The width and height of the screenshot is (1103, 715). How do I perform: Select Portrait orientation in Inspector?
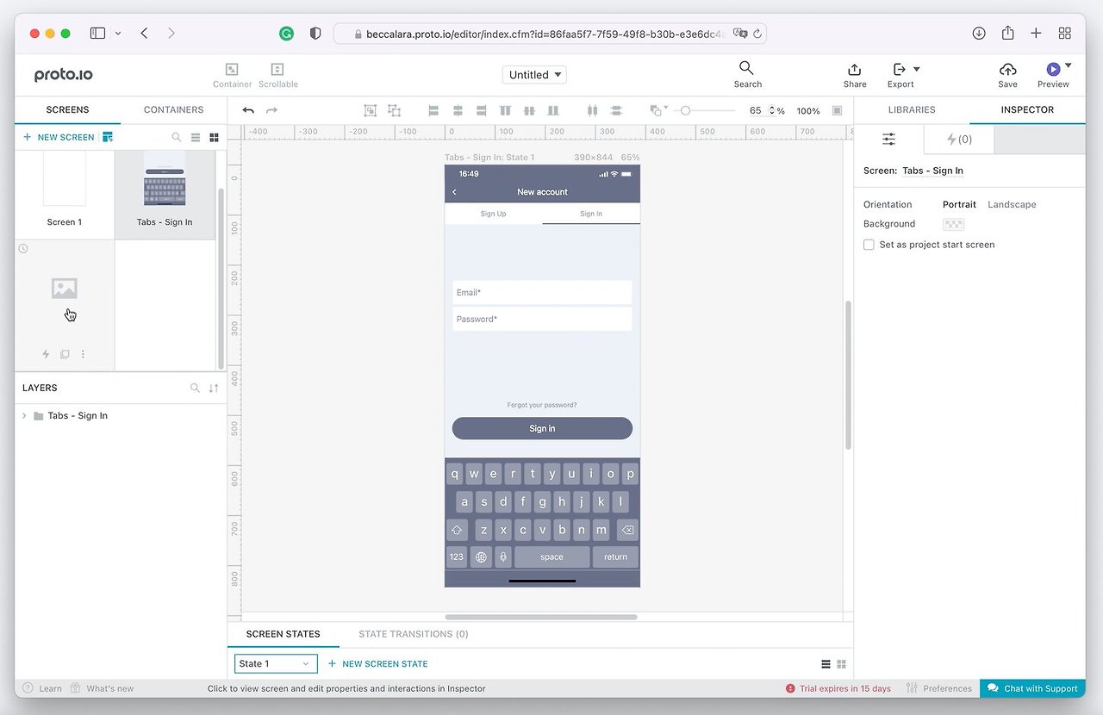pos(959,204)
